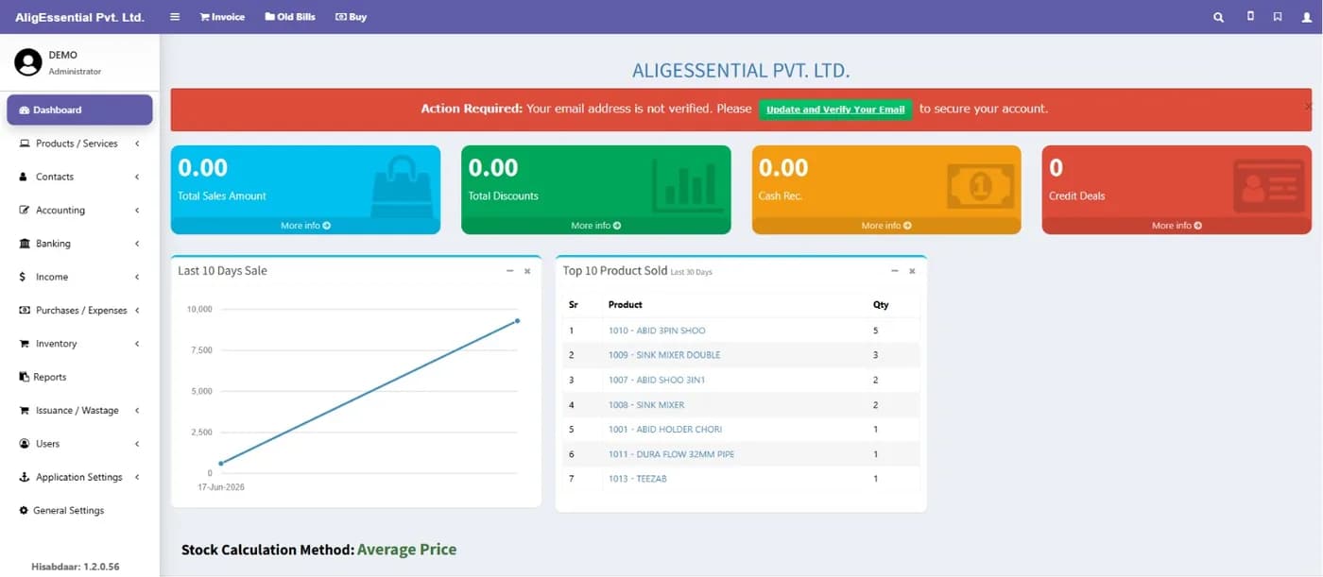
Task: Click the cart icon beside Issuance / Wastage
Action: coord(25,411)
